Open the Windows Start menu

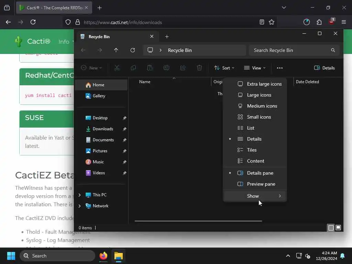tap(11, 256)
